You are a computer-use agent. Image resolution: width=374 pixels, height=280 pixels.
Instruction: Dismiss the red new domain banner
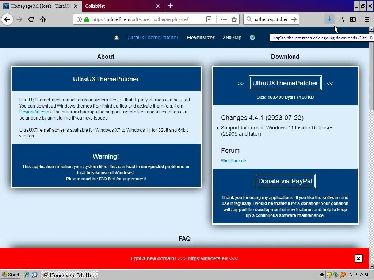click(x=358, y=258)
